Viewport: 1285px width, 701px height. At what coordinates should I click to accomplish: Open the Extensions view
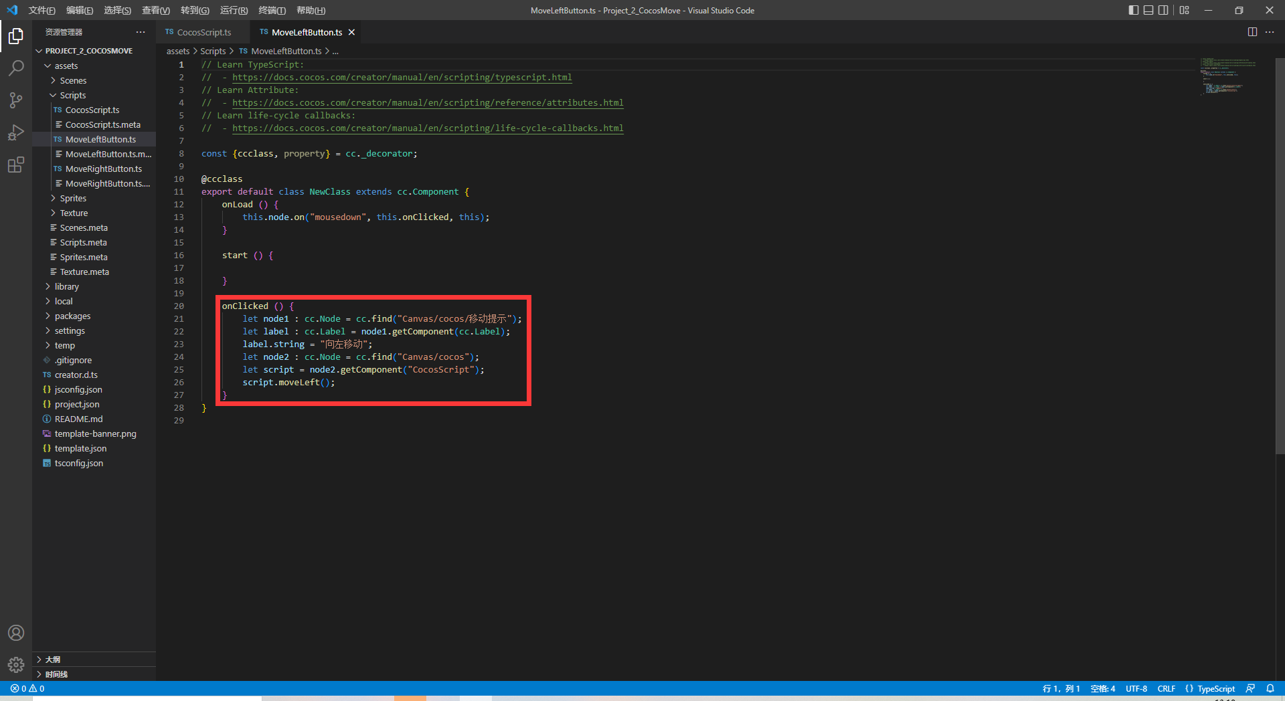pos(16,165)
